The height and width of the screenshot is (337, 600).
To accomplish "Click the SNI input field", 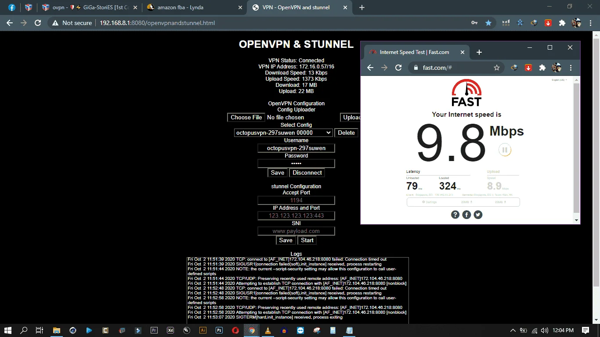I will (296, 231).
